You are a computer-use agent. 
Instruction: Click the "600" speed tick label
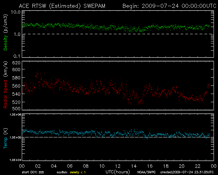16,69
